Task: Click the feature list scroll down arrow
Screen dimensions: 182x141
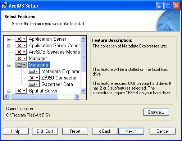Action: click(x=83, y=90)
